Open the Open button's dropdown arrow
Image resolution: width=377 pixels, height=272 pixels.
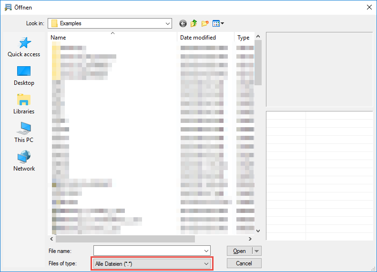coord(257,251)
